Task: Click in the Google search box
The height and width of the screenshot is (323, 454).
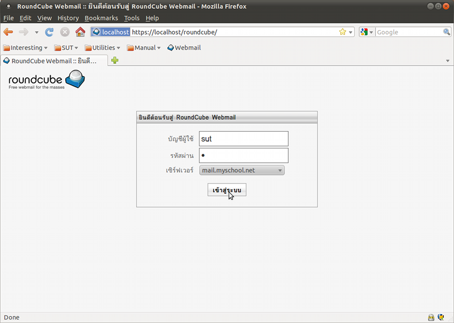Action: coord(409,32)
